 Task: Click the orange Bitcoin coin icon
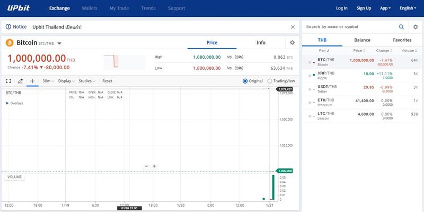[x=10, y=43]
